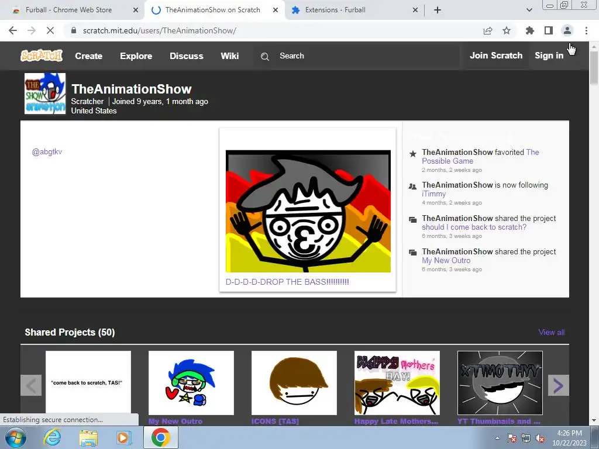Screen dimensions: 599x449
Task: Click the Action Center flag tray icon
Action: [x=512, y=438]
